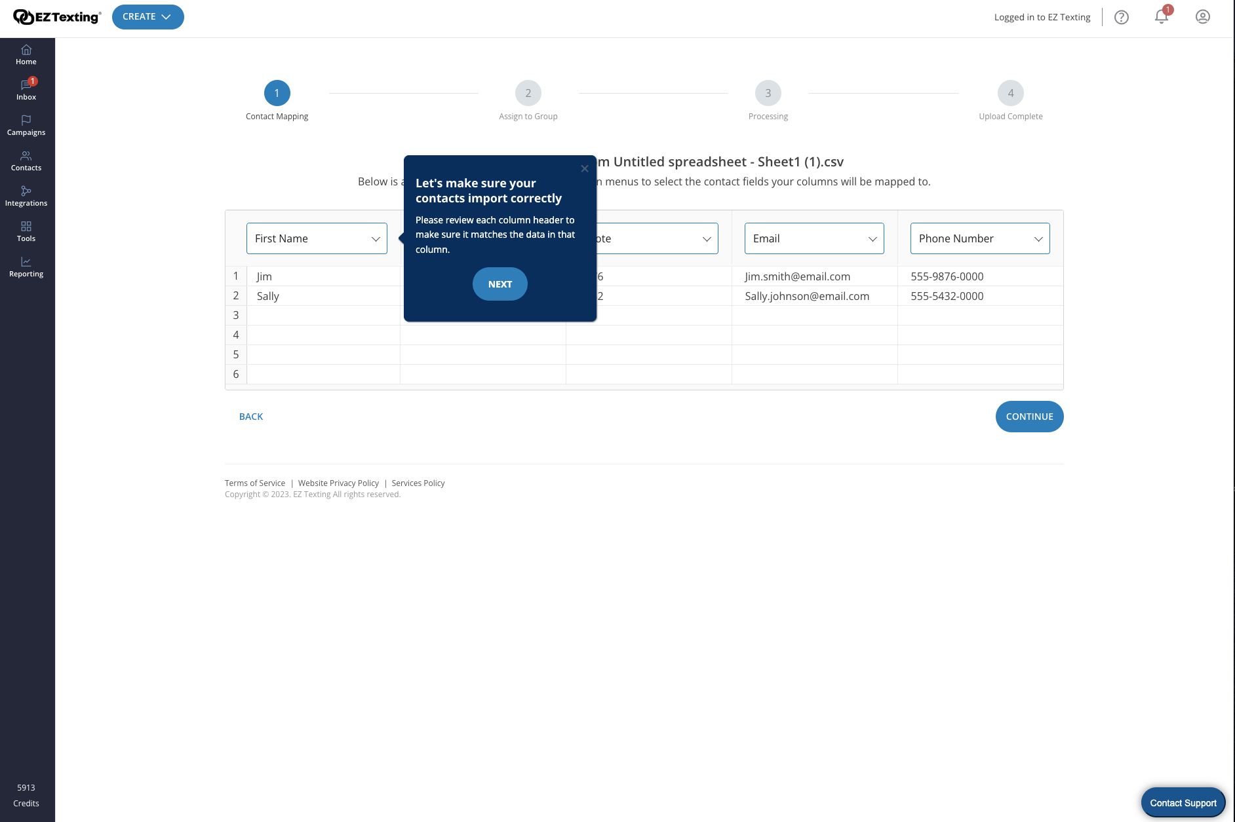Click the EZ Texting logo
Screen dimensions: 1235x822
tap(57, 17)
